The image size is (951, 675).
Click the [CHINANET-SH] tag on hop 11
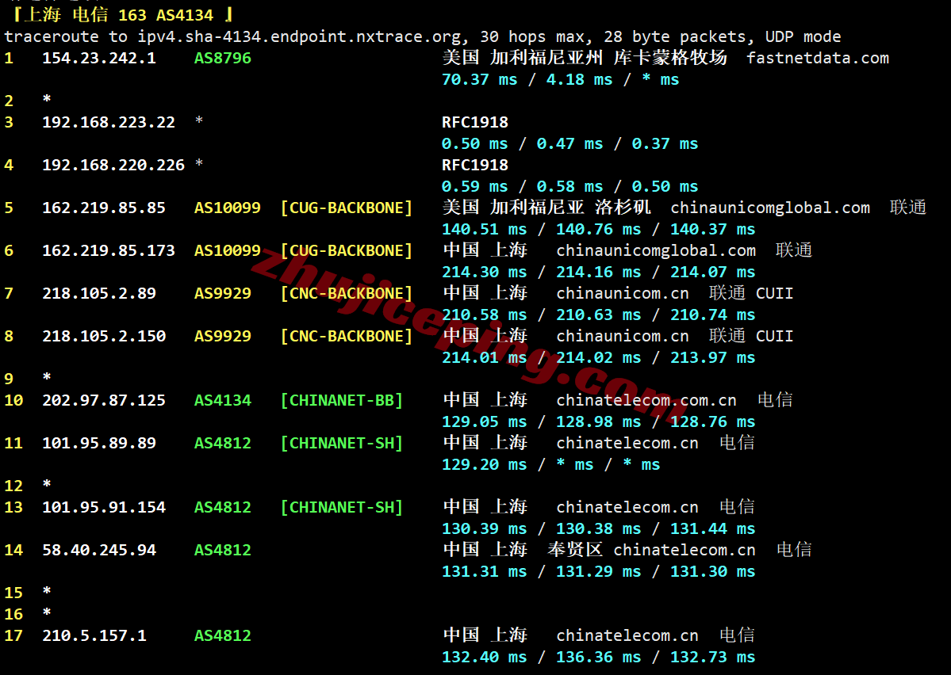pyautogui.click(x=342, y=443)
